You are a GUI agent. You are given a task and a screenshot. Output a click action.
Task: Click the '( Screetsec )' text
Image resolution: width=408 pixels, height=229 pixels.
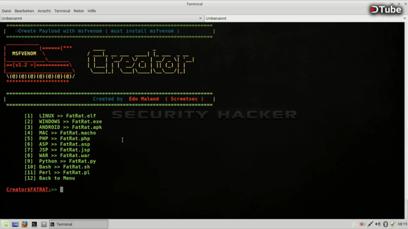[184, 99]
